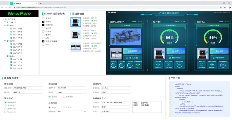The image size is (232, 120).
Task: Click the browser address bar URL
Action: [41, 8]
